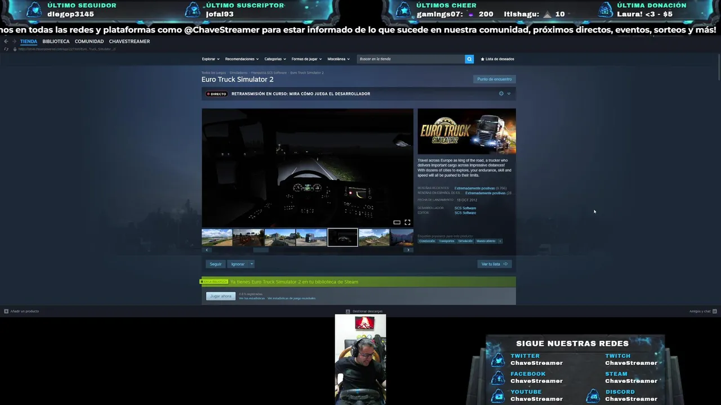Select the Mundo abierto tag
The height and width of the screenshot is (405, 721).
coord(486,241)
